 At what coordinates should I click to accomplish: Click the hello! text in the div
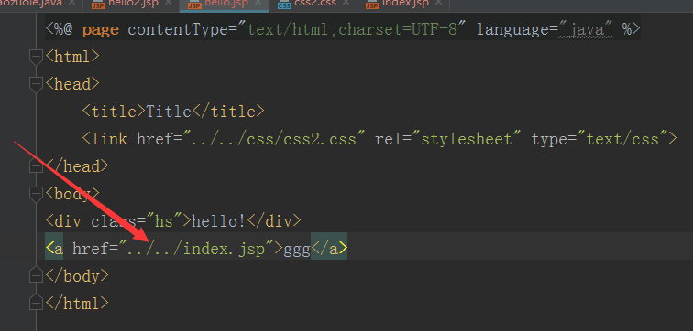[x=219, y=220]
